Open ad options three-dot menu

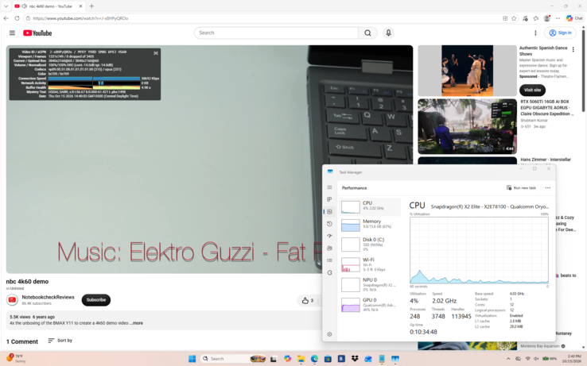click(x=573, y=50)
